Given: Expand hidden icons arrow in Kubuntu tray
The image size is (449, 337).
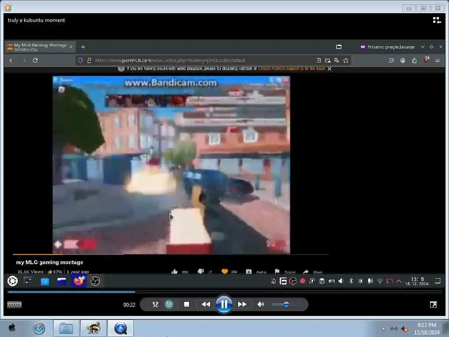Looking at the screenshot, I should [399, 281].
